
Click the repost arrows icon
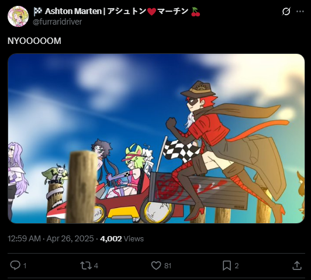[85, 266]
